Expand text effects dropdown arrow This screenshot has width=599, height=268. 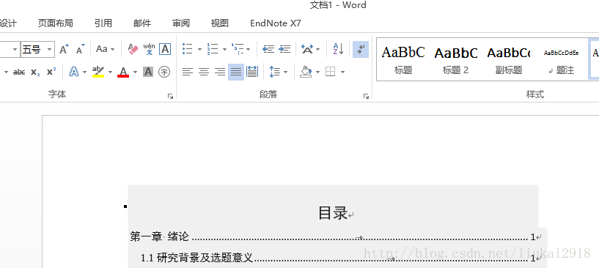click(x=84, y=72)
